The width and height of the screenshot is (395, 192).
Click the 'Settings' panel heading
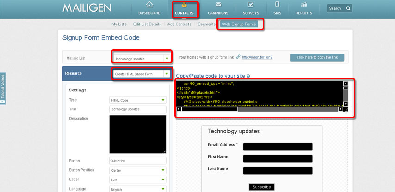tap(78, 90)
